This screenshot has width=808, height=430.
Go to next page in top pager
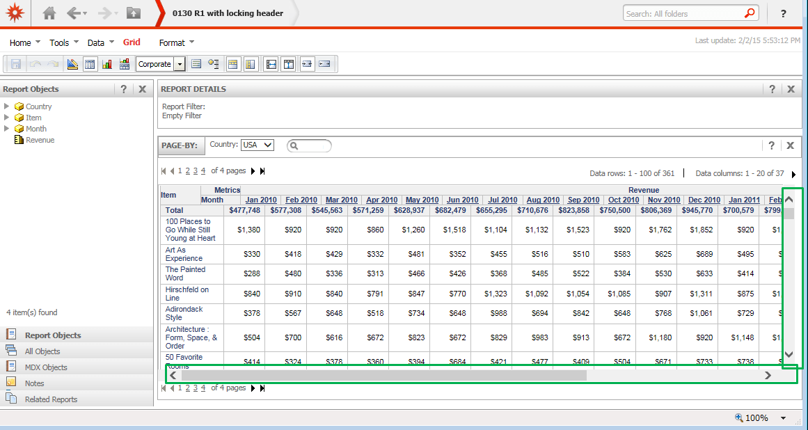[253, 171]
